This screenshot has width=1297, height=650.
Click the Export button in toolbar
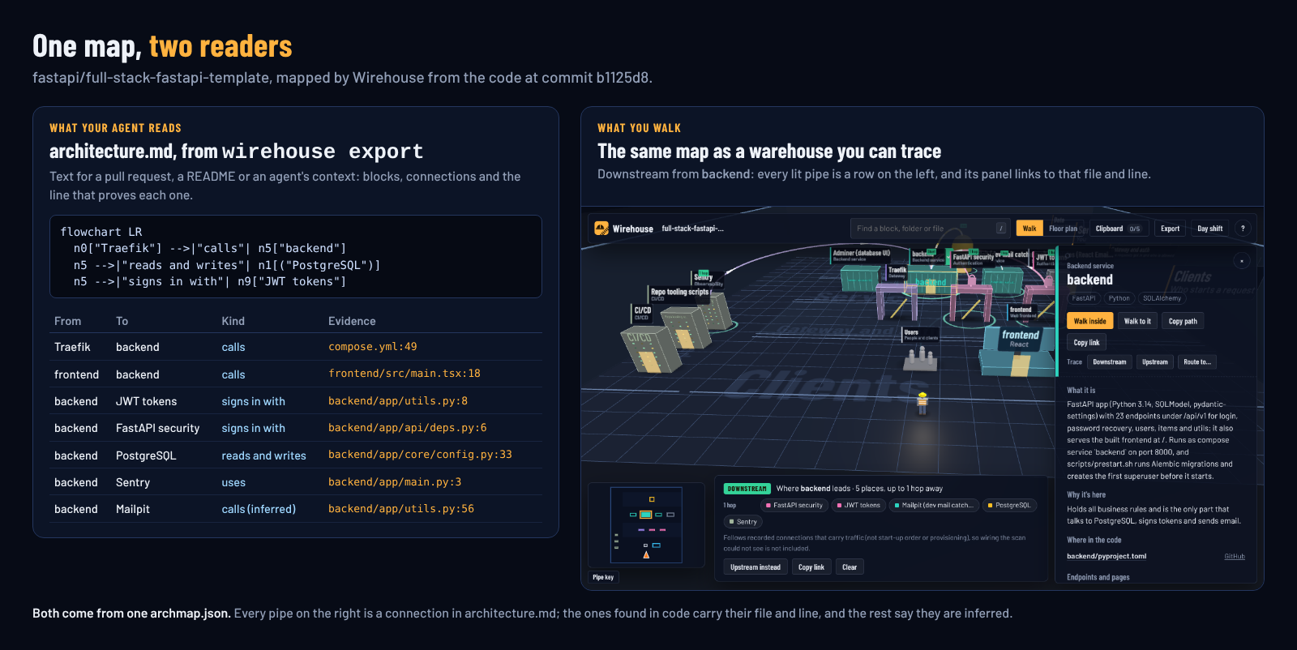click(1170, 229)
